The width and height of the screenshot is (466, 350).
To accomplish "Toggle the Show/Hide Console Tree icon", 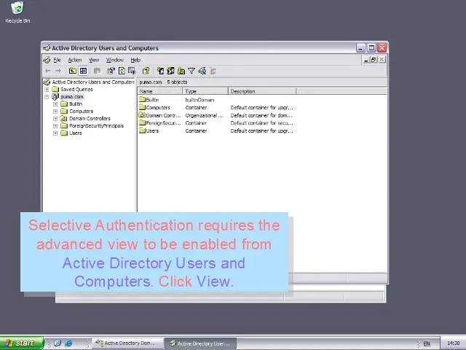I will [x=83, y=71].
